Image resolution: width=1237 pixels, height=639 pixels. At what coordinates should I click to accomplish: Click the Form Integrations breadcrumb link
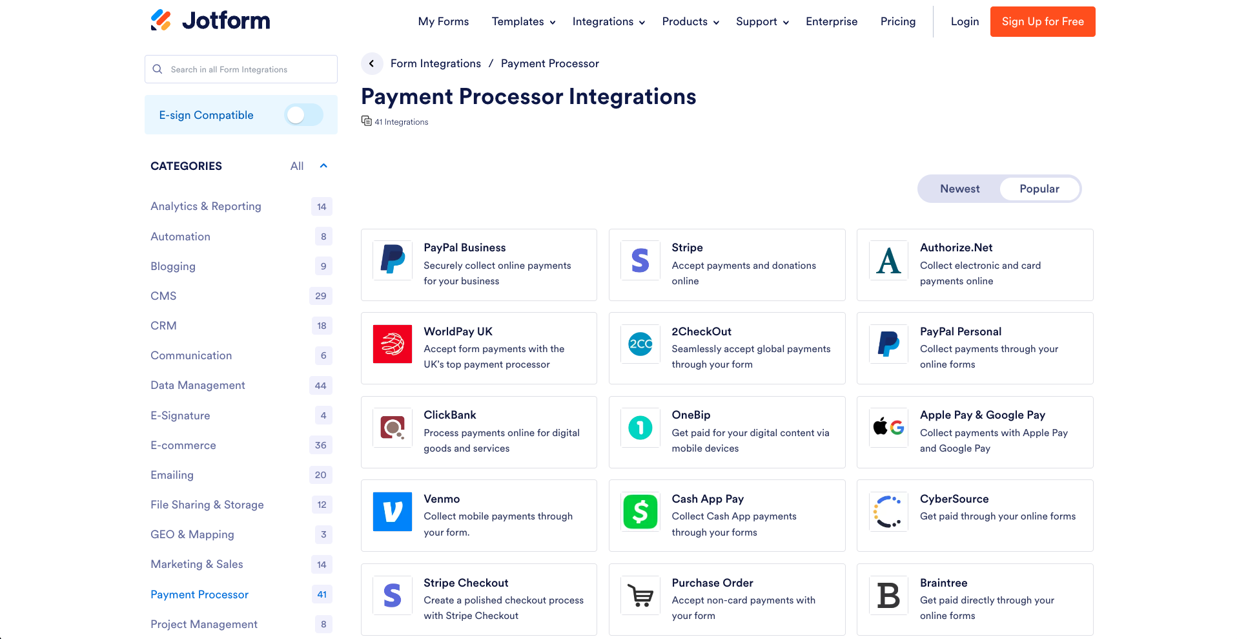click(436, 63)
